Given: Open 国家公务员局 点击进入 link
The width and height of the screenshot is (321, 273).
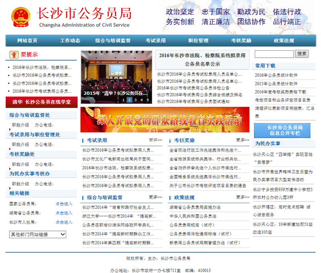Looking at the screenshot, I should tap(64, 204).
